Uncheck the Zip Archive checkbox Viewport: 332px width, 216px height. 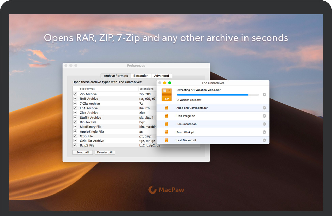(x=75, y=94)
